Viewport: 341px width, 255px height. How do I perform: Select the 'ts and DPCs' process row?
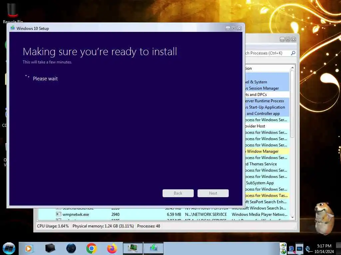coord(267,95)
